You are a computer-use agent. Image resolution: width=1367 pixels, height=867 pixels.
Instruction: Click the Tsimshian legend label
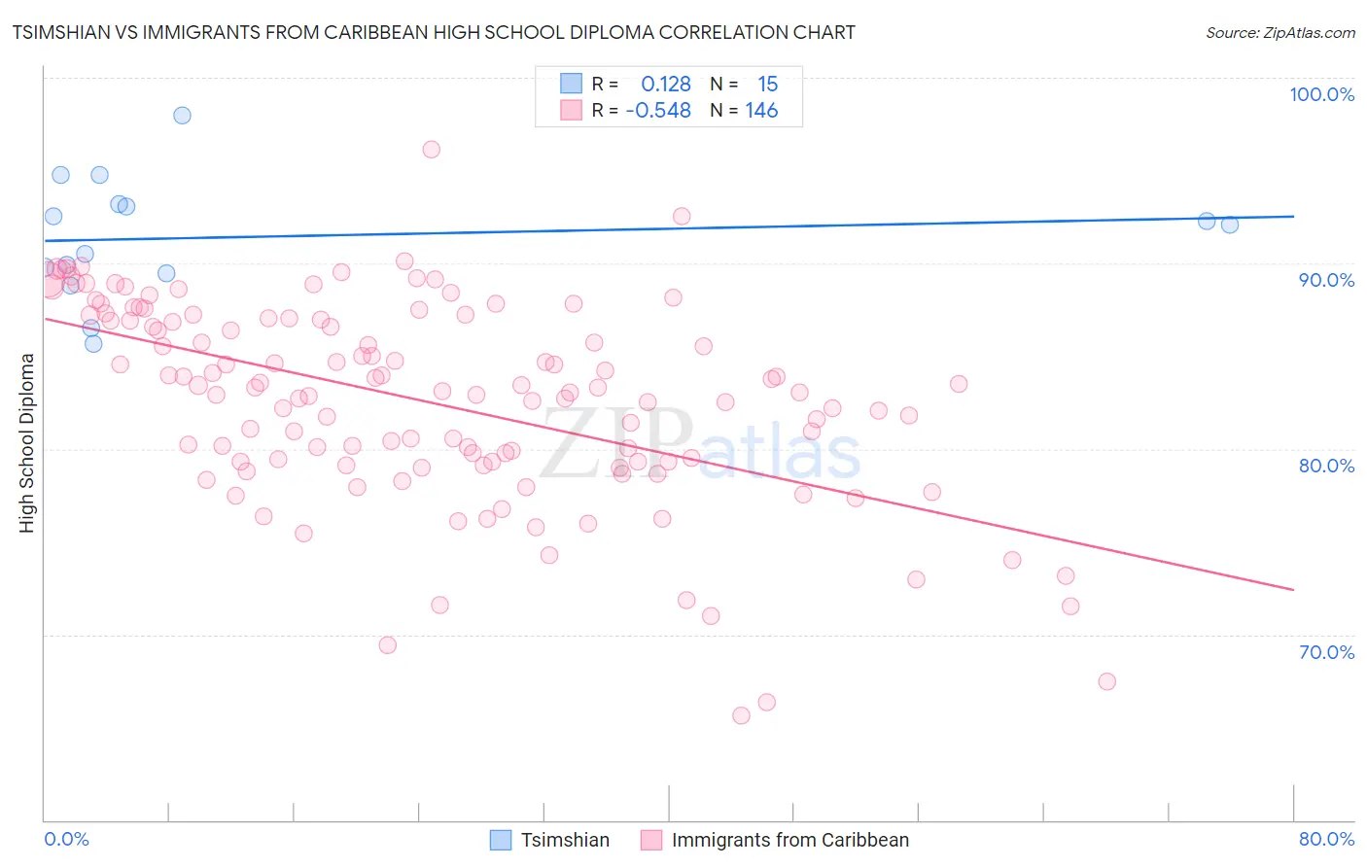point(565,840)
